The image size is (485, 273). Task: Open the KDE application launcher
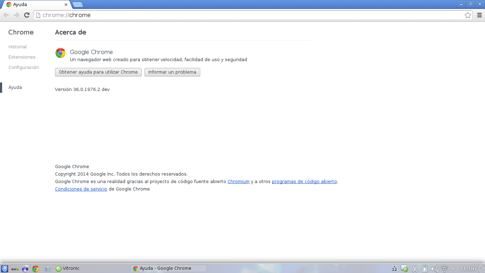[x=5, y=269]
